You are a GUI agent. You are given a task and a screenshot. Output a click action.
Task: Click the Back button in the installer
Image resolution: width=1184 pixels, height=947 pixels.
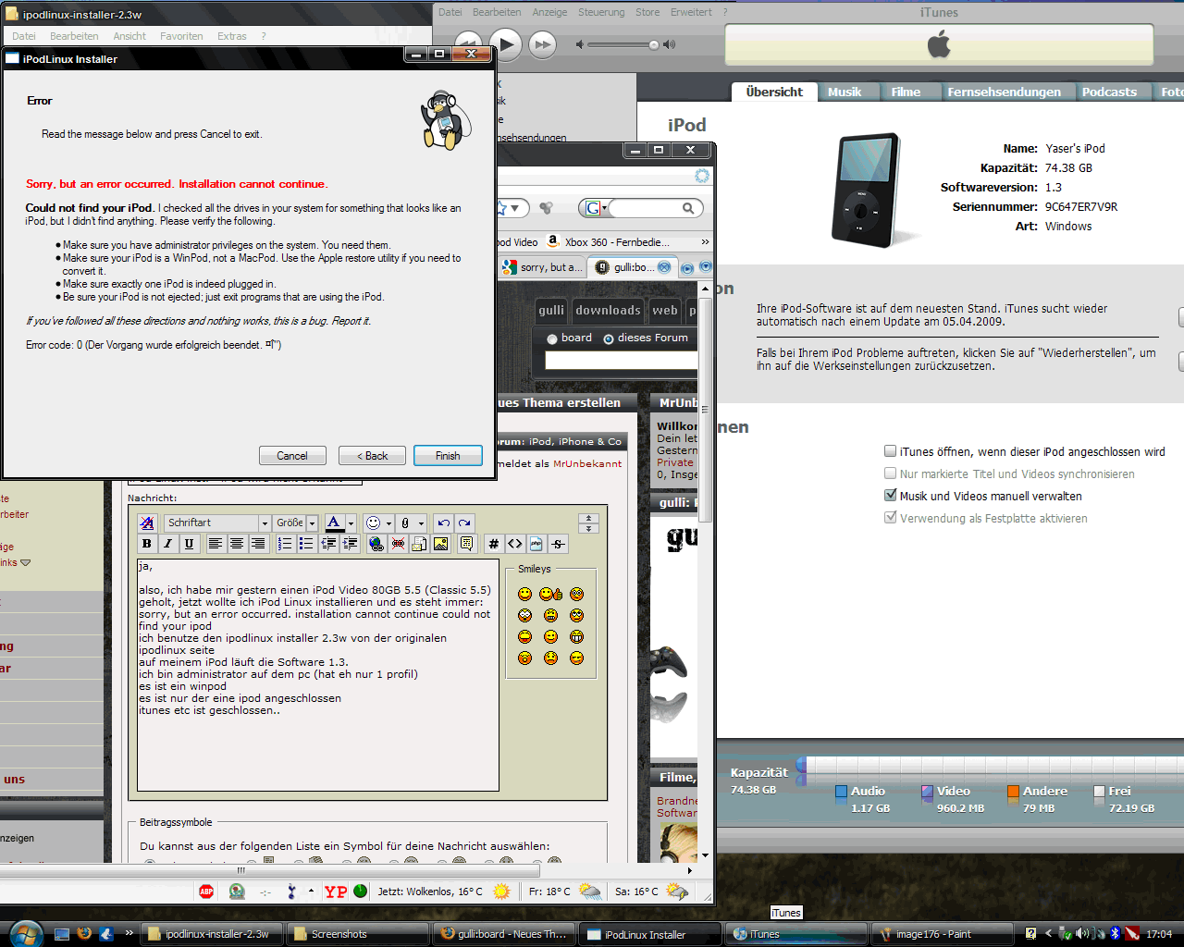point(372,456)
